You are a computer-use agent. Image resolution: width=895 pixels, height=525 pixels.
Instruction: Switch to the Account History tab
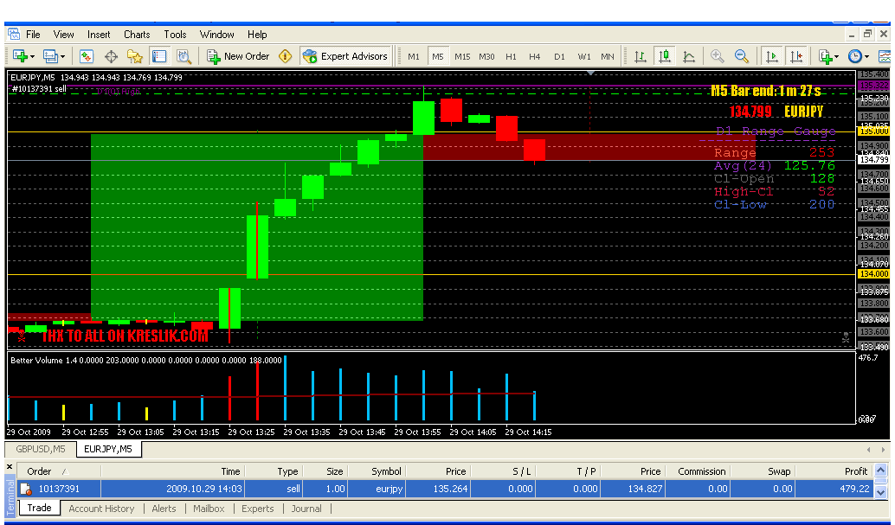pos(101,509)
